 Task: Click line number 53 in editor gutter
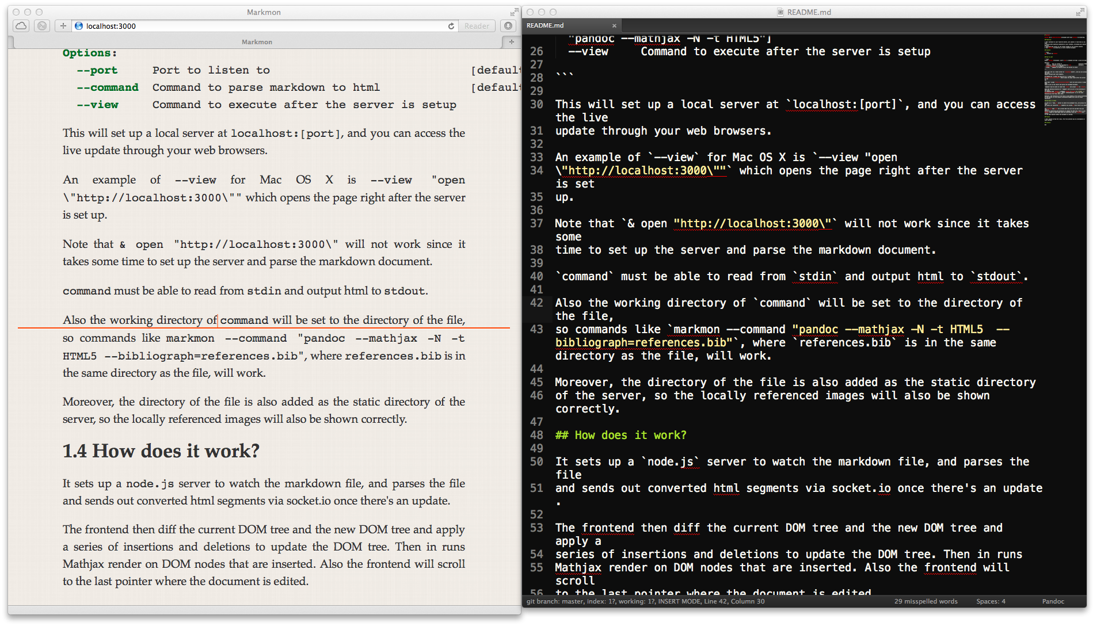point(536,528)
